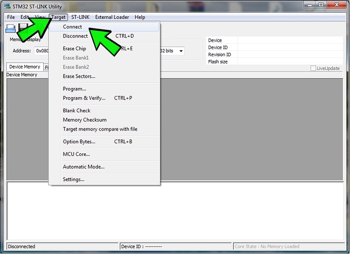Maximize the ST-LINK Utility window
Image resolution: width=350 pixels, height=254 pixels.
tap(321, 5)
